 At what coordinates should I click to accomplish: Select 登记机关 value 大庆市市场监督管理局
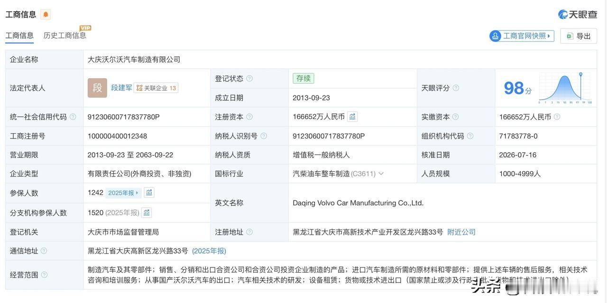tap(123, 232)
